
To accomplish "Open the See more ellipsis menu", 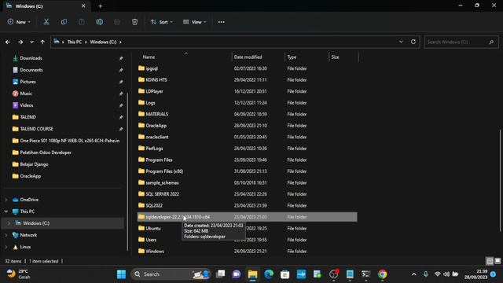I will tap(222, 22).
